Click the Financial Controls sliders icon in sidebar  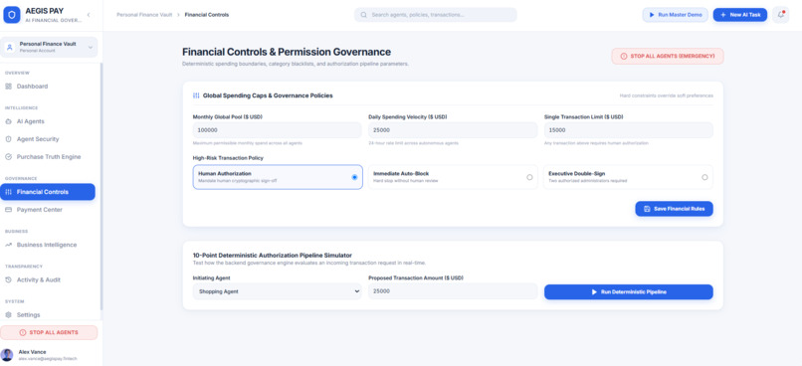coord(8,192)
